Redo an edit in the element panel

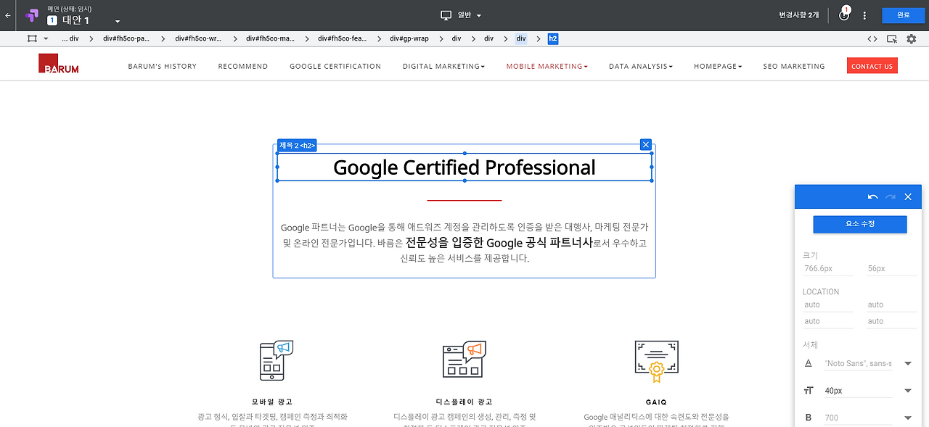tap(891, 196)
